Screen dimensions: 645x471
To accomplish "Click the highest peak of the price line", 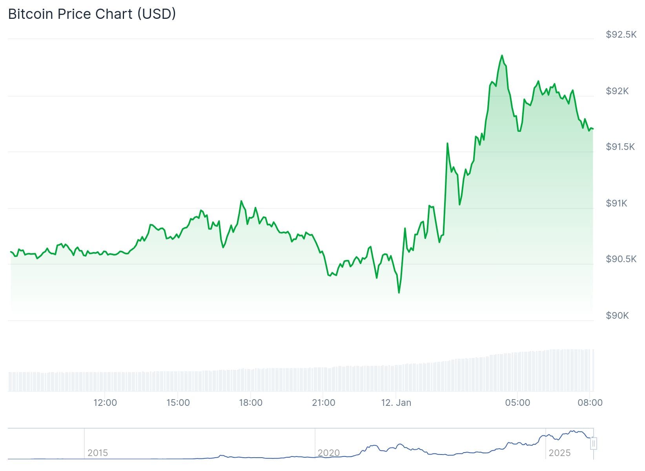I will [502, 55].
